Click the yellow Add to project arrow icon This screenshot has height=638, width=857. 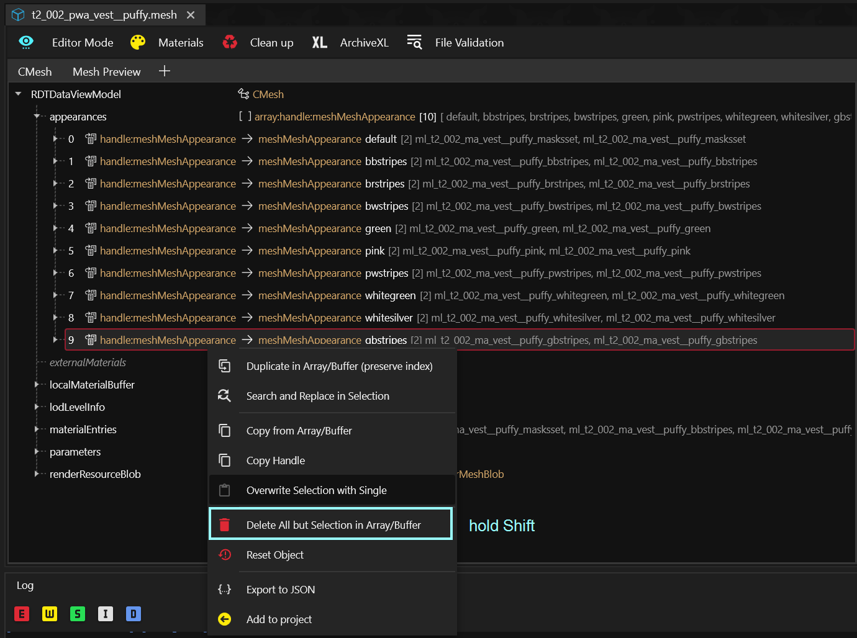click(225, 619)
